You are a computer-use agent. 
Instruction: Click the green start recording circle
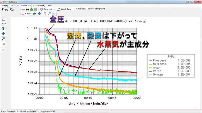pos(31,10)
